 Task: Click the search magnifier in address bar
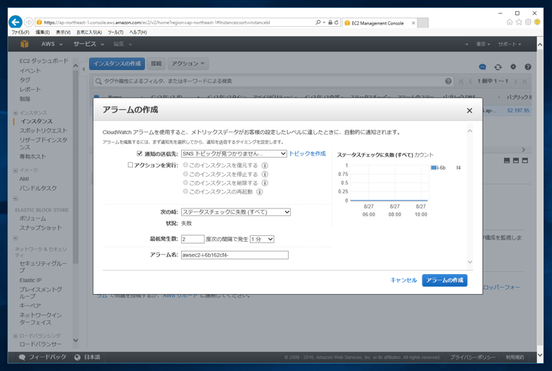(x=318, y=22)
